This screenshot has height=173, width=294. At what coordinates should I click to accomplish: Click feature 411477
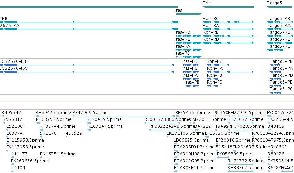coord(19,154)
